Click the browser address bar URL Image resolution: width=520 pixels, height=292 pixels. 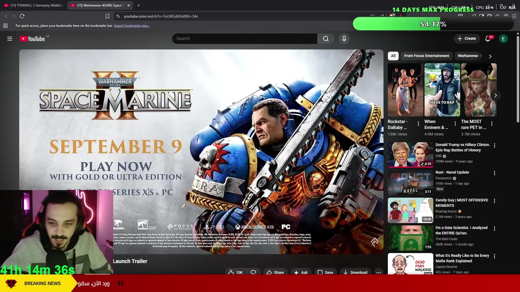[x=161, y=16]
